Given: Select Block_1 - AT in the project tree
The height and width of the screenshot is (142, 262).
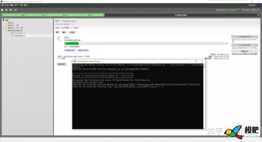Looking at the screenshot, I should [13, 25].
